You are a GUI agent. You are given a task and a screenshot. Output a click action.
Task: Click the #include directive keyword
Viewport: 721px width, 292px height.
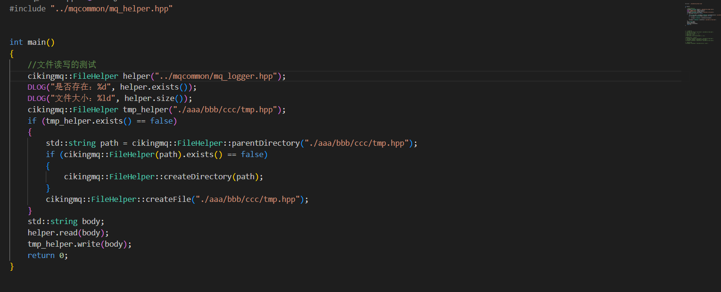tap(28, 8)
